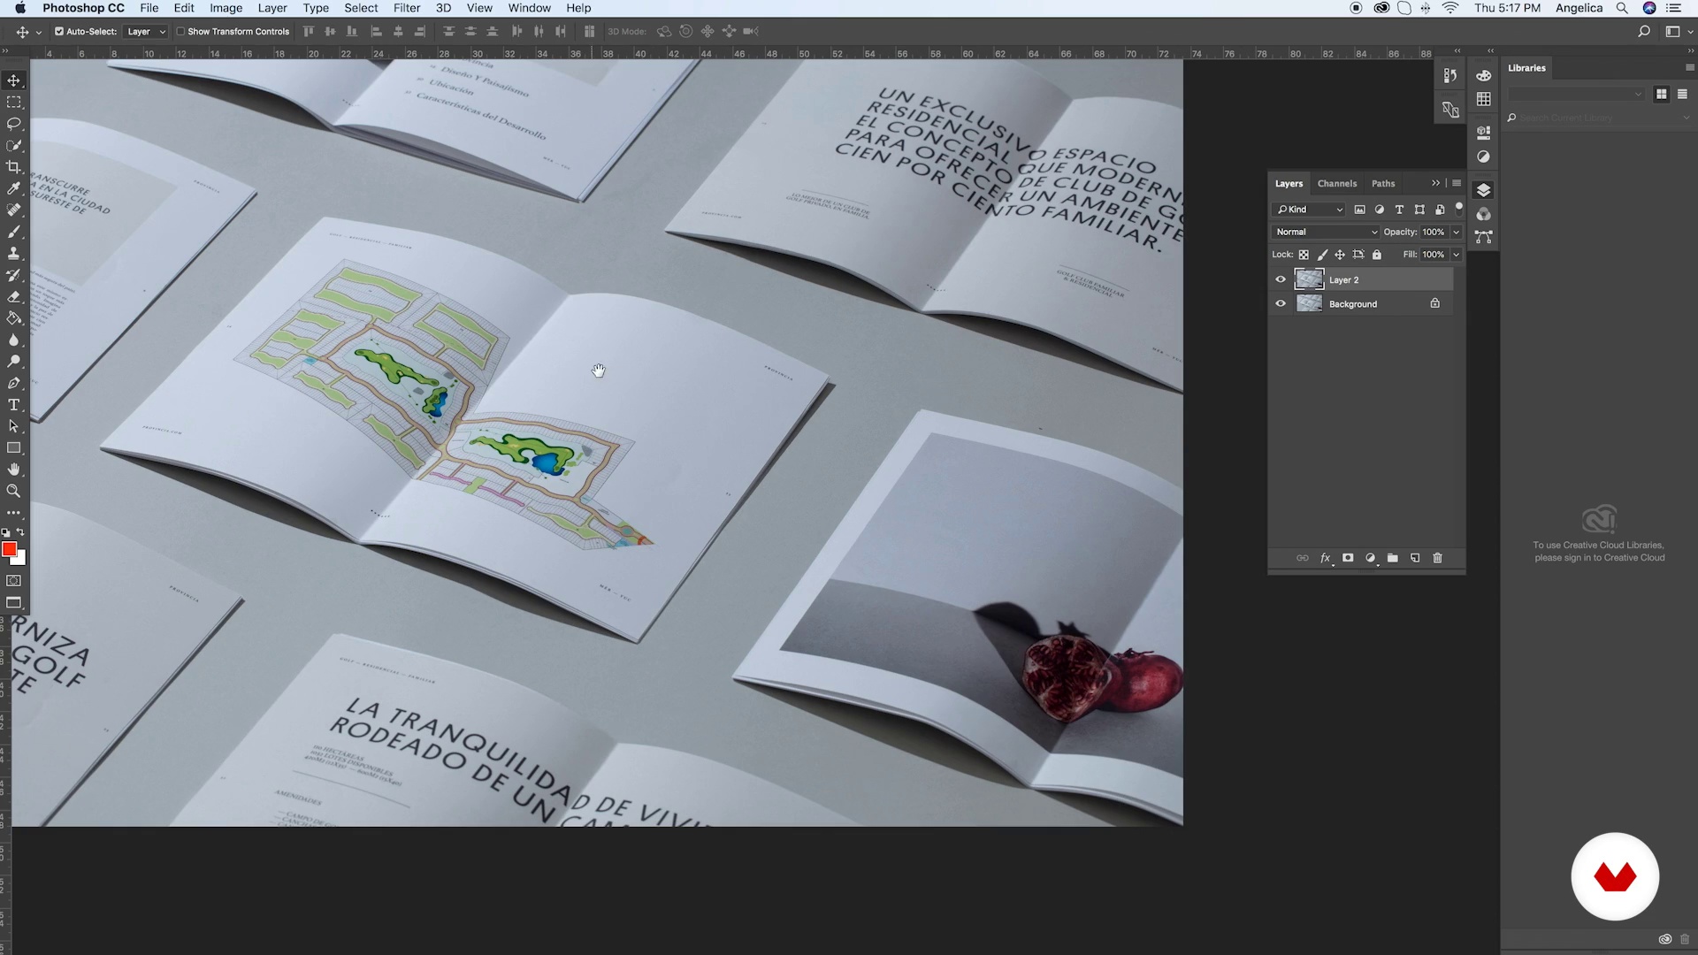Click the white background color swatch

(20, 559)
